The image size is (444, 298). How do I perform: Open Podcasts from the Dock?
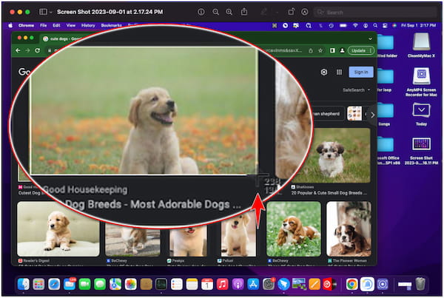pyautogui.click(x=238, y=284)
